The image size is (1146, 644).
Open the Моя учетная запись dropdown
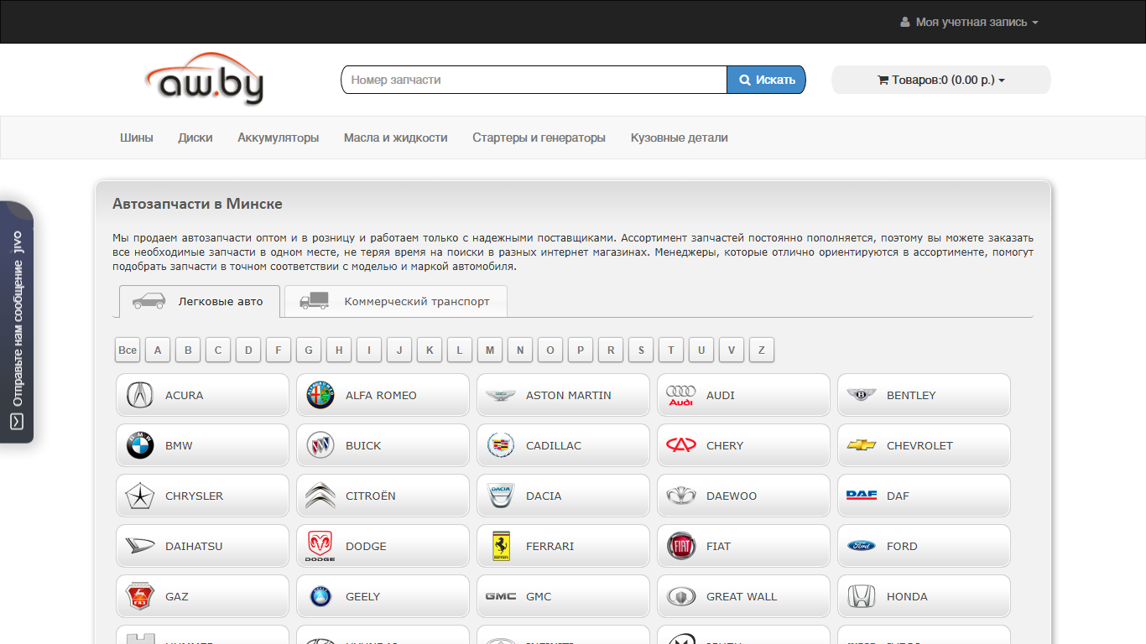pos(969,22)
